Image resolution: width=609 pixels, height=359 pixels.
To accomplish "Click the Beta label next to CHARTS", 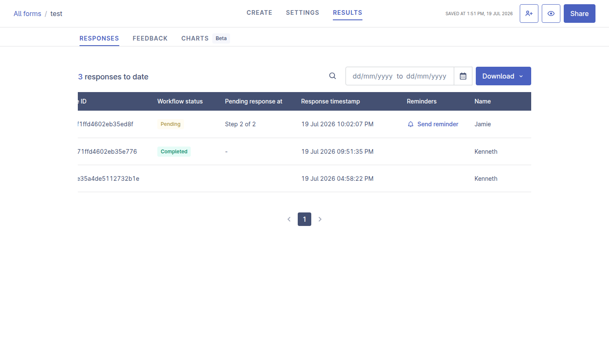I will (221, 38).
